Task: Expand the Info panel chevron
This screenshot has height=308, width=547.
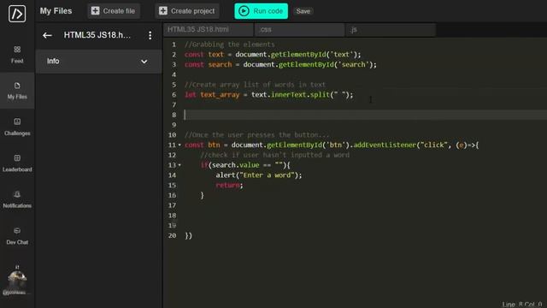Action: coord(144,62)
